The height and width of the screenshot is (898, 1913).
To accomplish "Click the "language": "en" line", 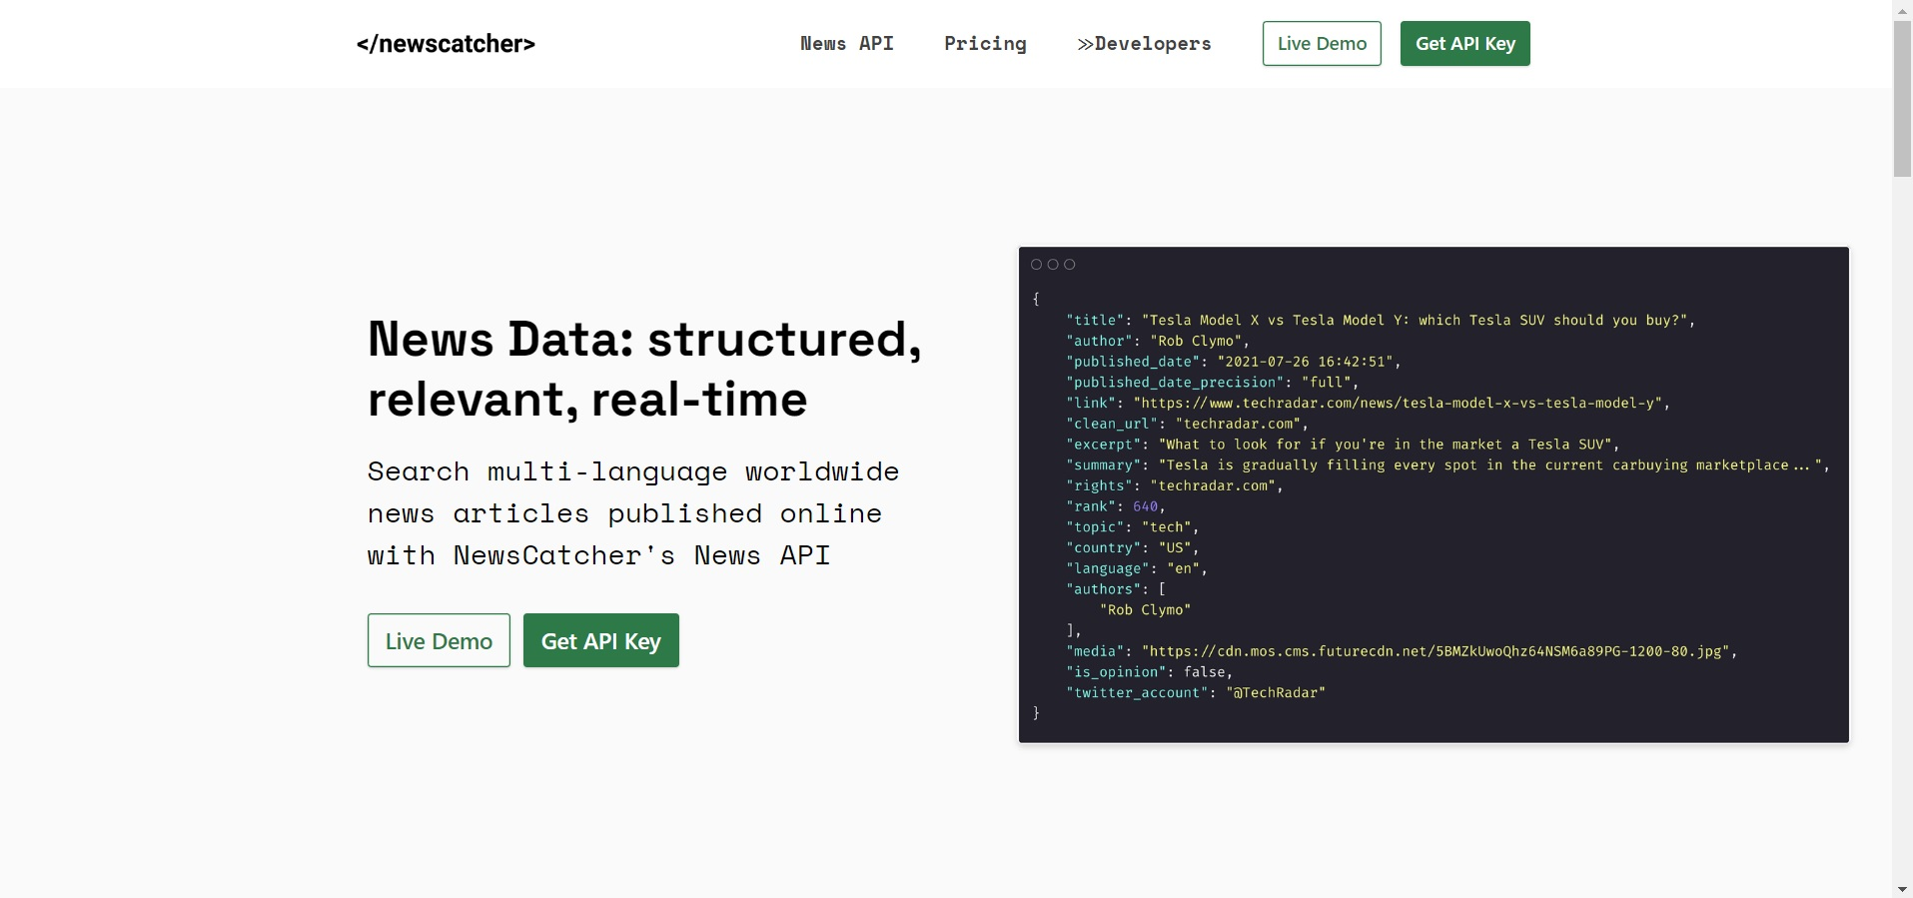I will coord(1137,568).
